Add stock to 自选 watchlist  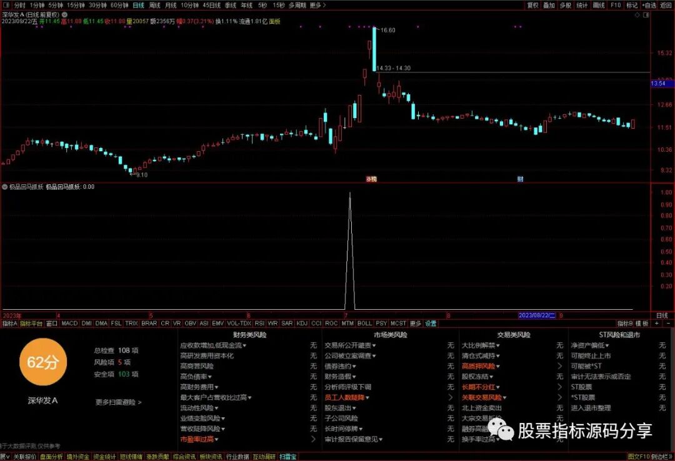click(x=649, y=5)
